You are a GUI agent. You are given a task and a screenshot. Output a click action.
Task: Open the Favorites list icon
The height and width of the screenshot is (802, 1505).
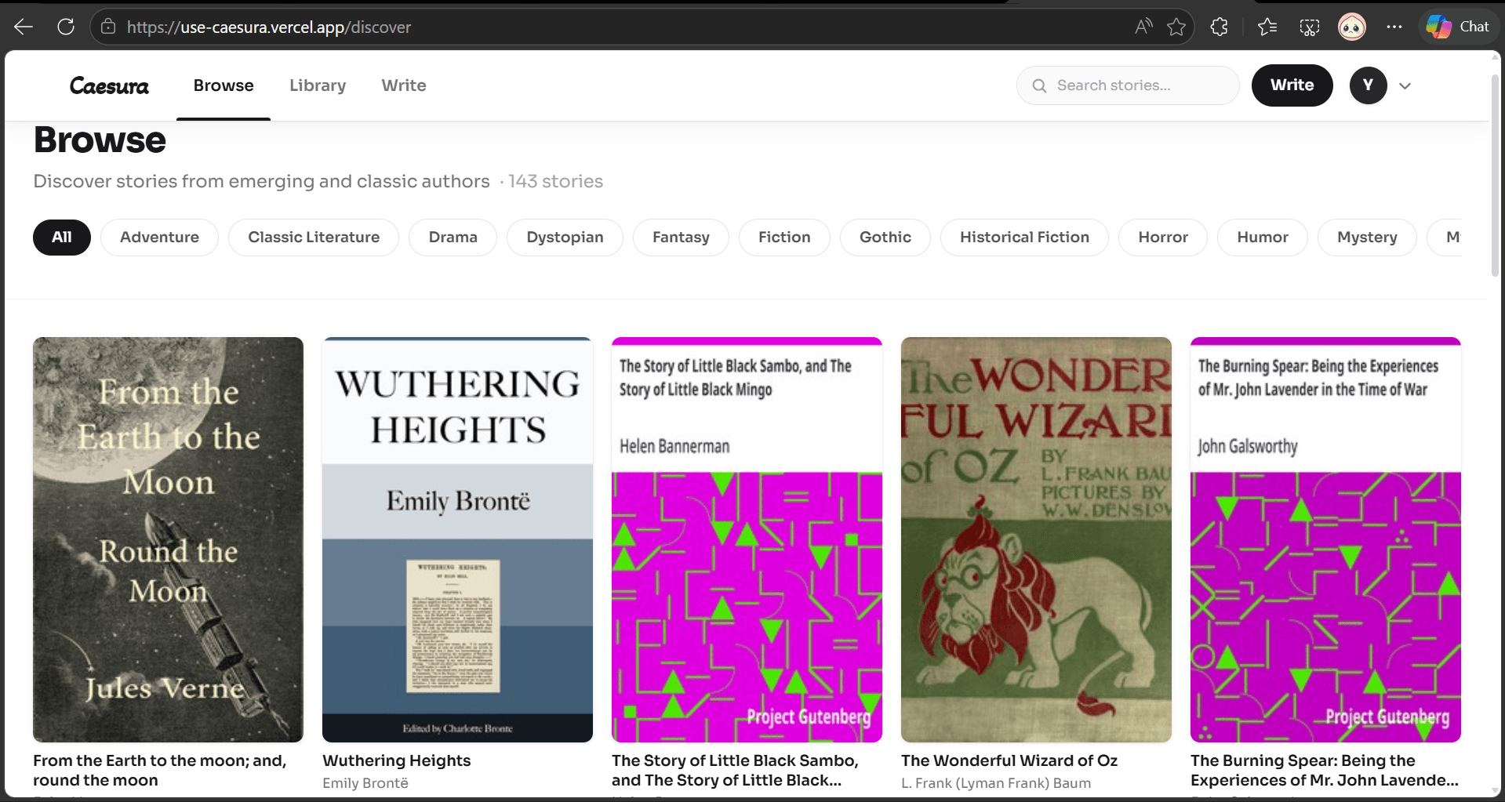tap(1267, 27)
